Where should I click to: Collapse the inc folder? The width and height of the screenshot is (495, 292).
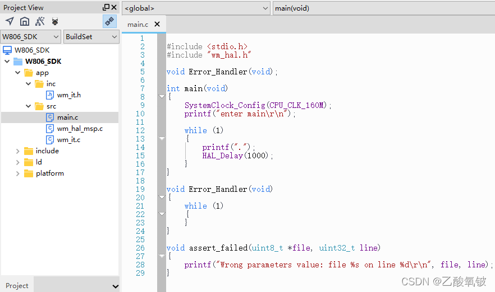coord(29,84)
